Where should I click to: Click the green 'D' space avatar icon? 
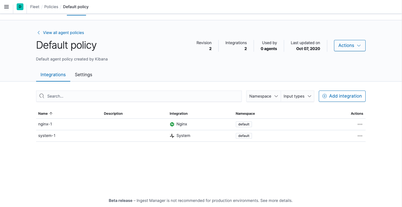pos(20,6)
